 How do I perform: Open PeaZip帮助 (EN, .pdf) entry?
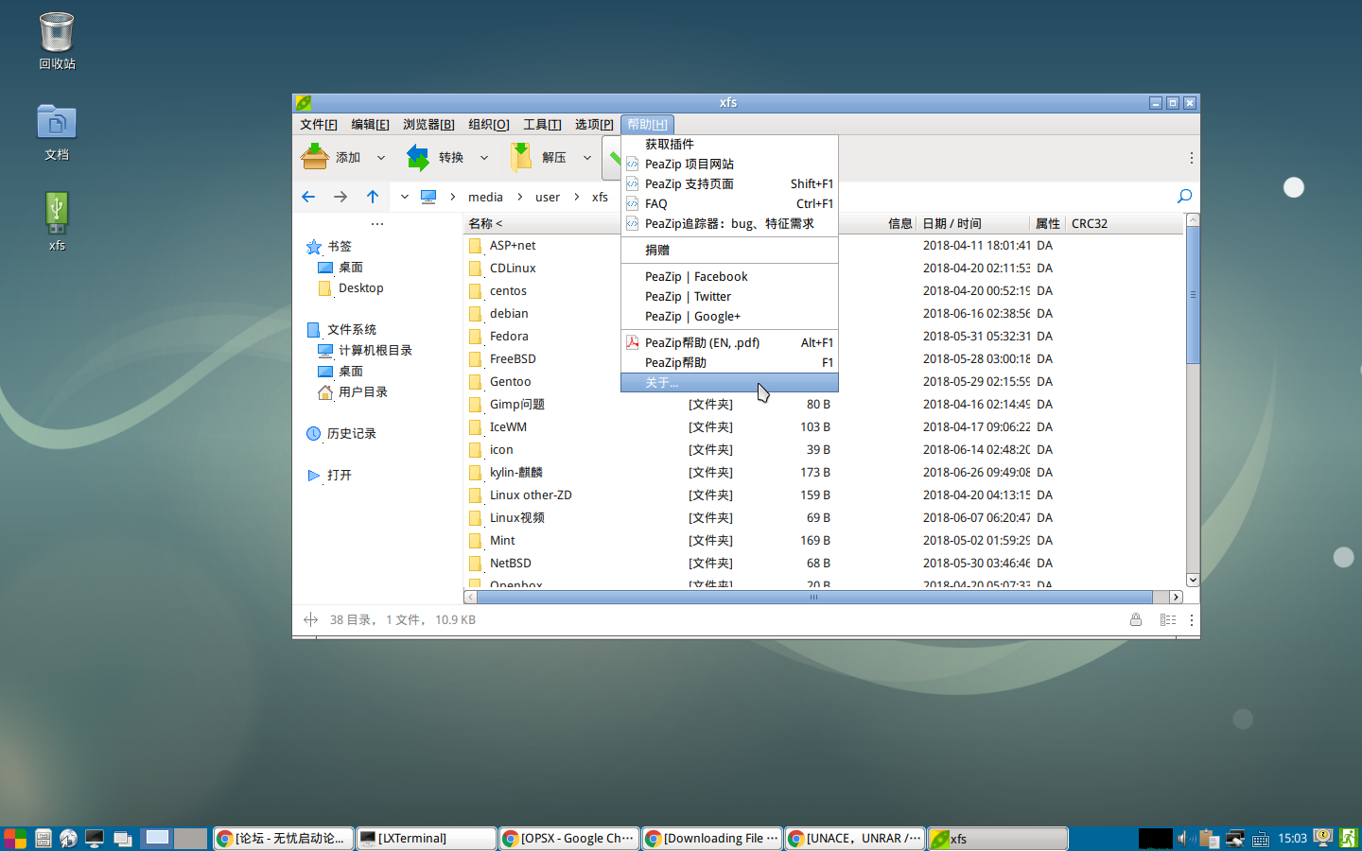point(729,342)
